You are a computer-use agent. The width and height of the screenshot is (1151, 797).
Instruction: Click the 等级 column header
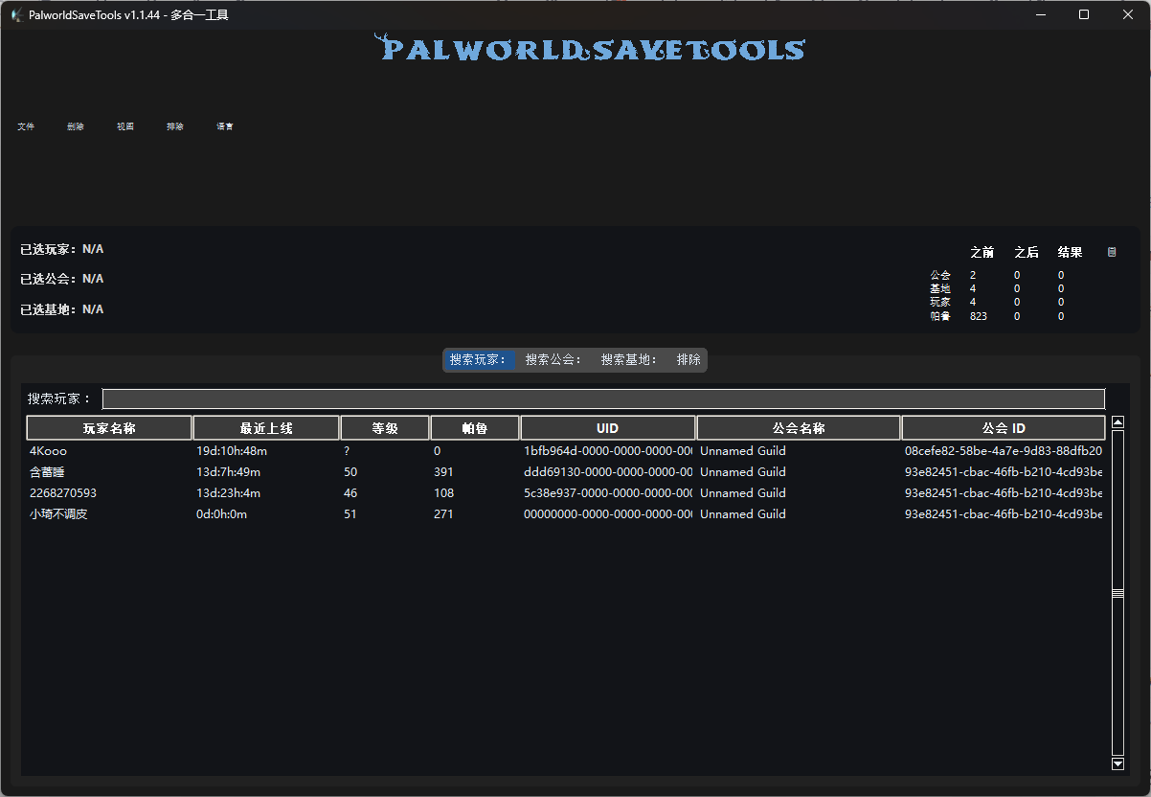[385, 428]
